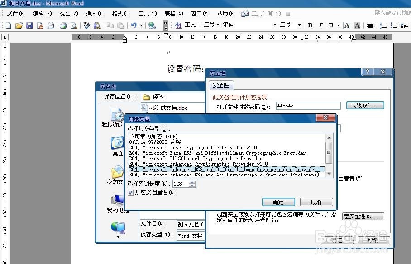Insert a hyperlink with the globe icon
The image size is (411, 264).
(x=152, y=25)
